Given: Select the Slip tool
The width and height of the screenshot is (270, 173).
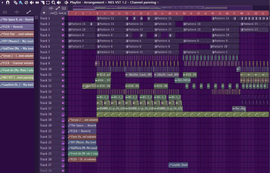Looking at the screenshot, I should click(x=37, y=3).
